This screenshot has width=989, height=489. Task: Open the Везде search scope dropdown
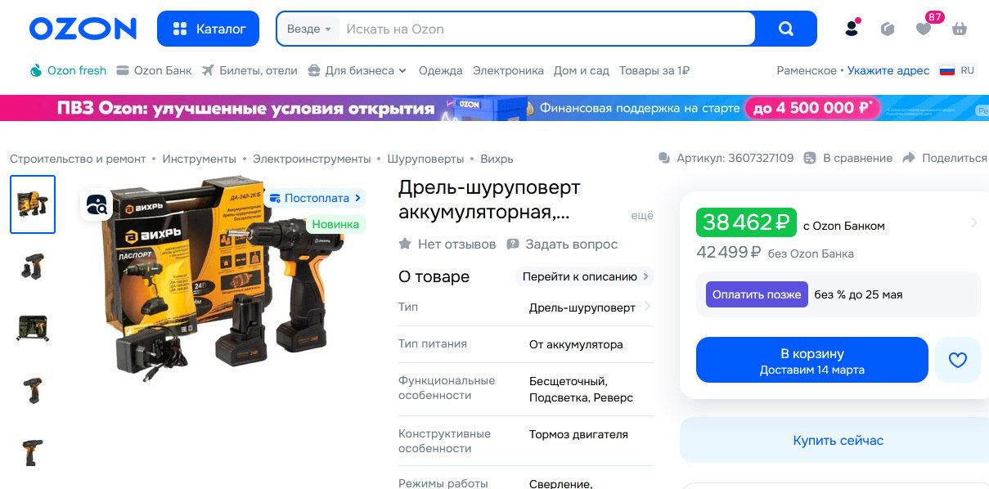point(308,29)
